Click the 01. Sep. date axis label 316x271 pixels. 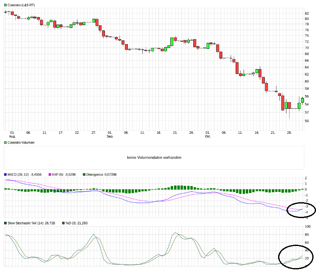pyautogui.click(x=110, y=135)
